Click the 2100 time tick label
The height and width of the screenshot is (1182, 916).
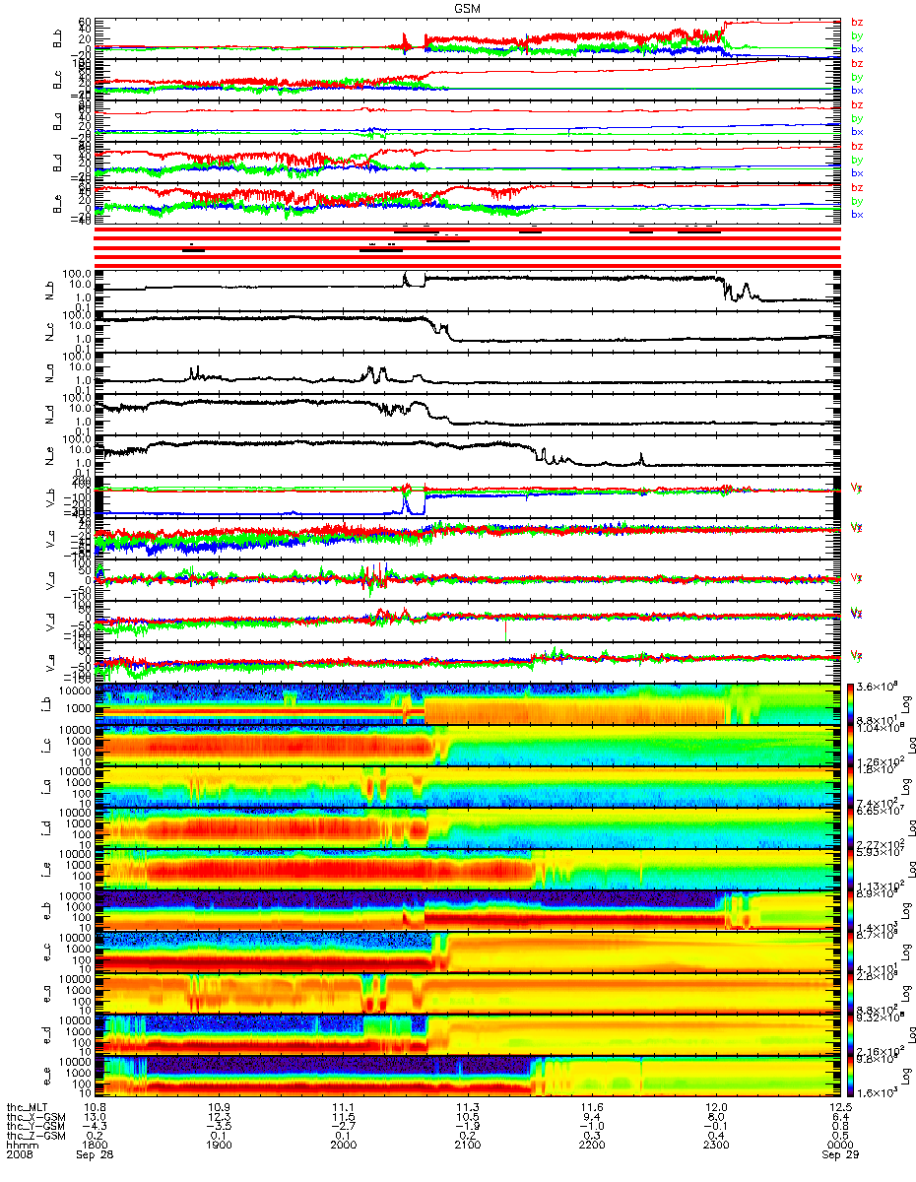[x=468, y=1147]
